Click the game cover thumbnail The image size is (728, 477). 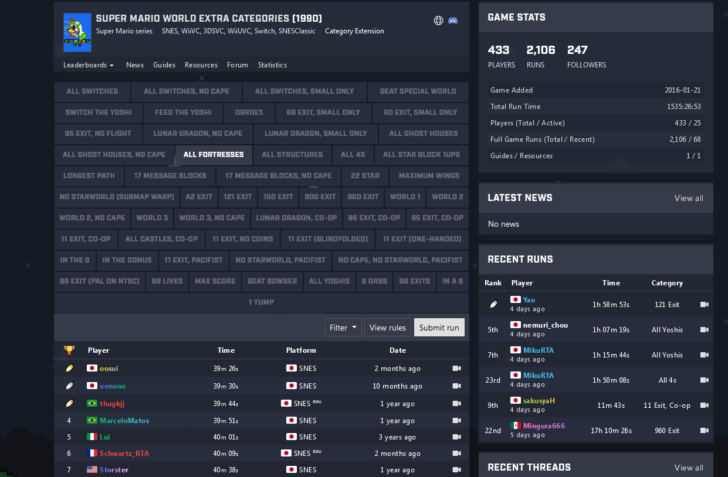coord(77,32)
